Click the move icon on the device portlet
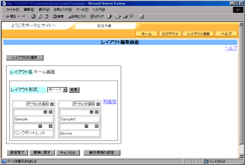Viewport: 245px width, 165px height. 86,126
